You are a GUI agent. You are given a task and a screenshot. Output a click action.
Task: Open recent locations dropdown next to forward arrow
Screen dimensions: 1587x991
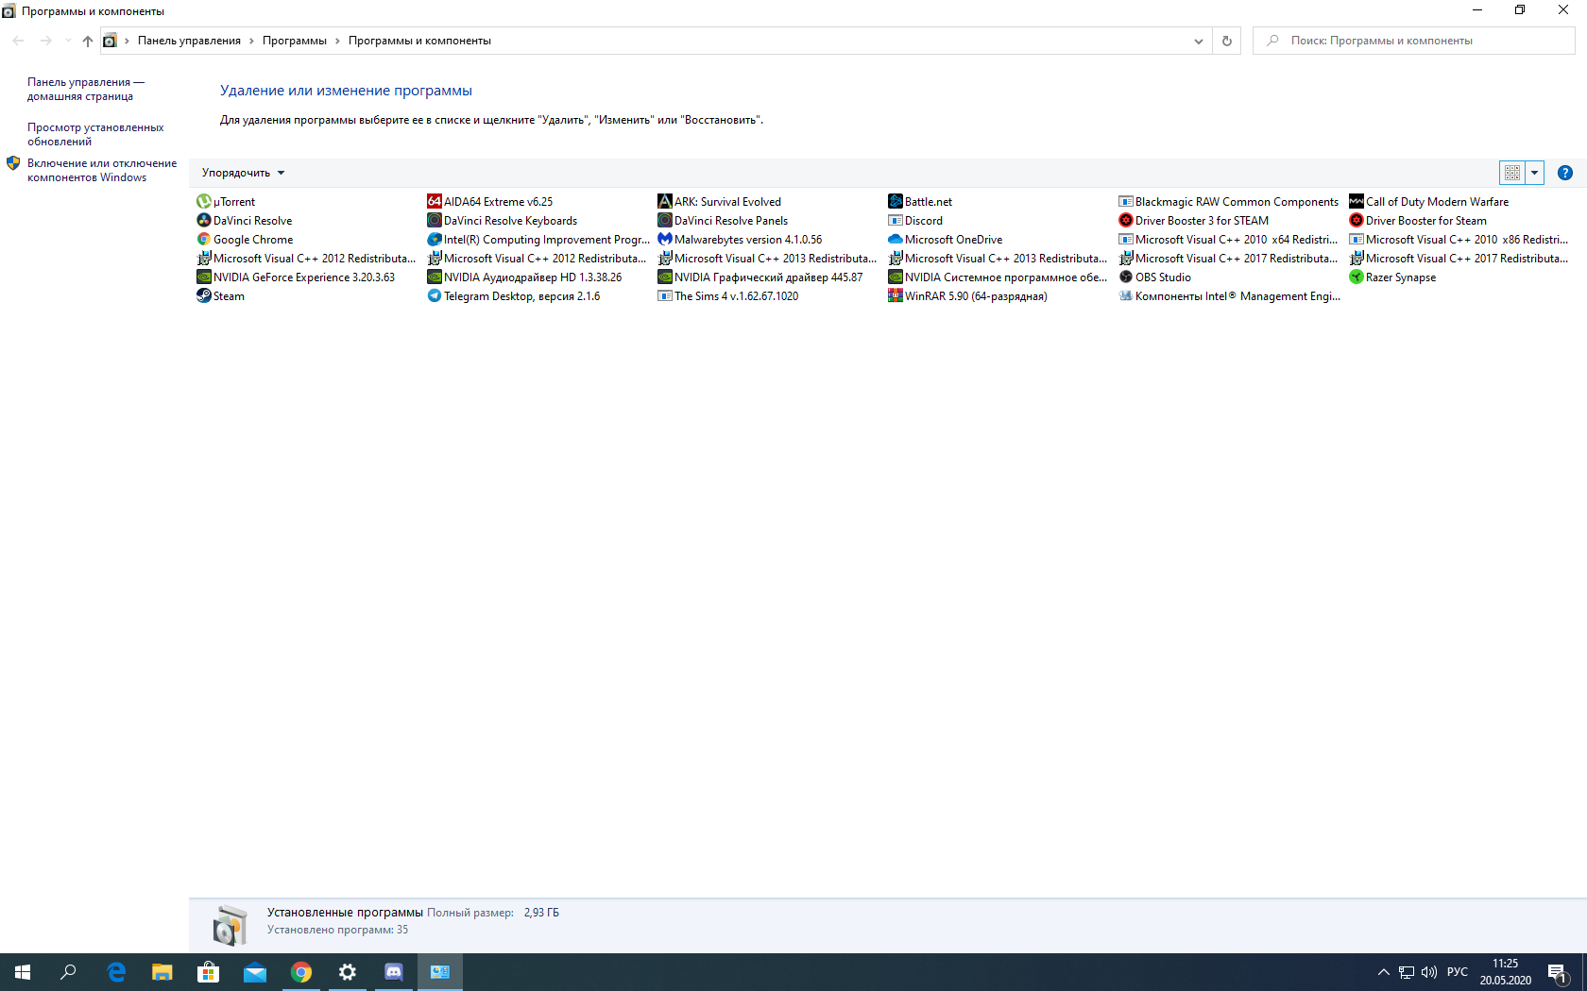coord(68,41)
